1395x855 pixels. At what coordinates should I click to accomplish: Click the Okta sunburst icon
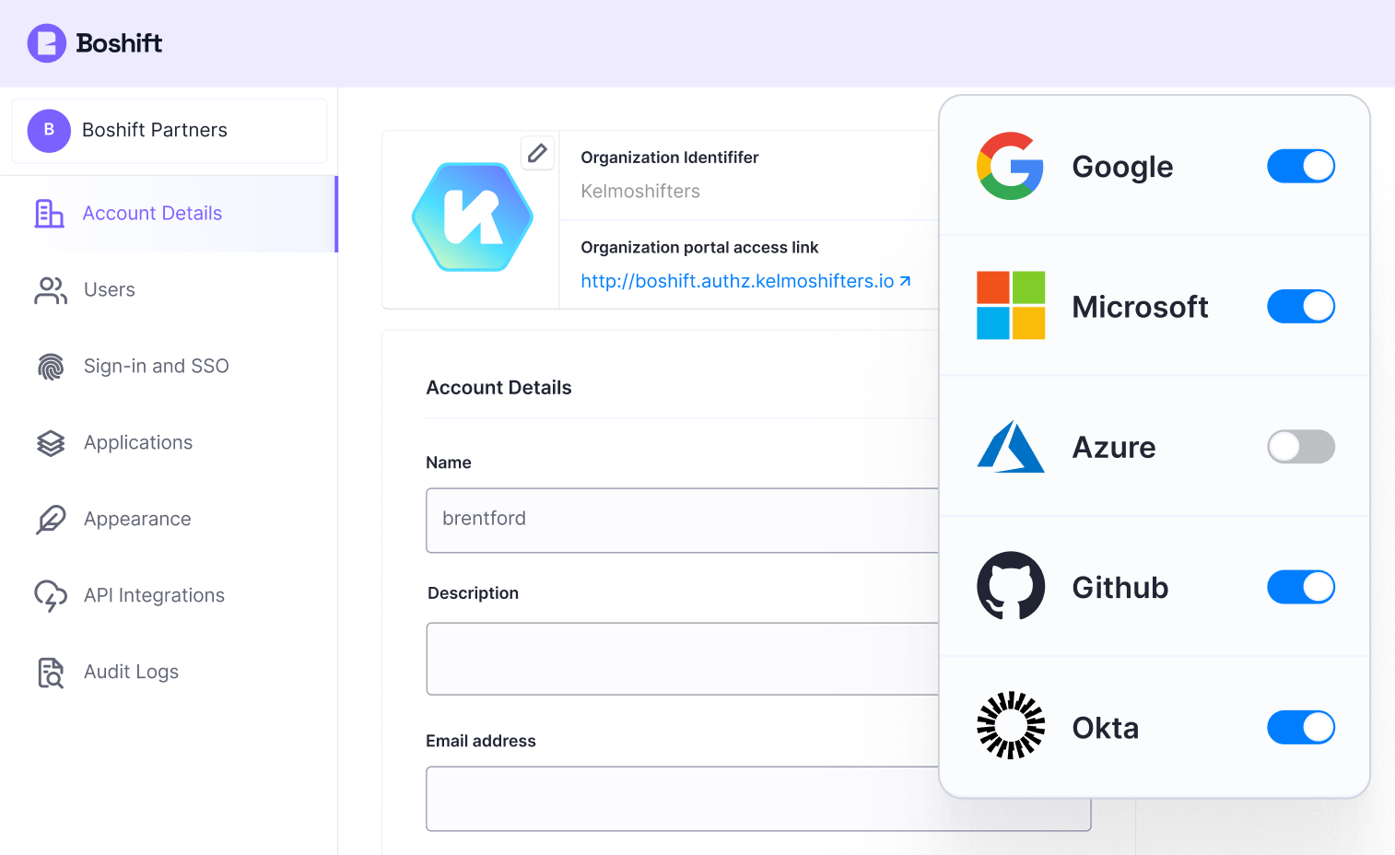pos(1011,726)
